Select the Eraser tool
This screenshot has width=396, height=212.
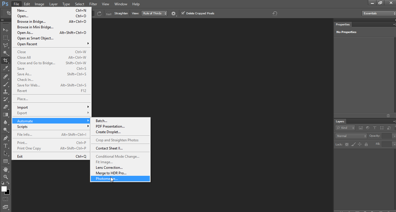[x=6, y=107]
